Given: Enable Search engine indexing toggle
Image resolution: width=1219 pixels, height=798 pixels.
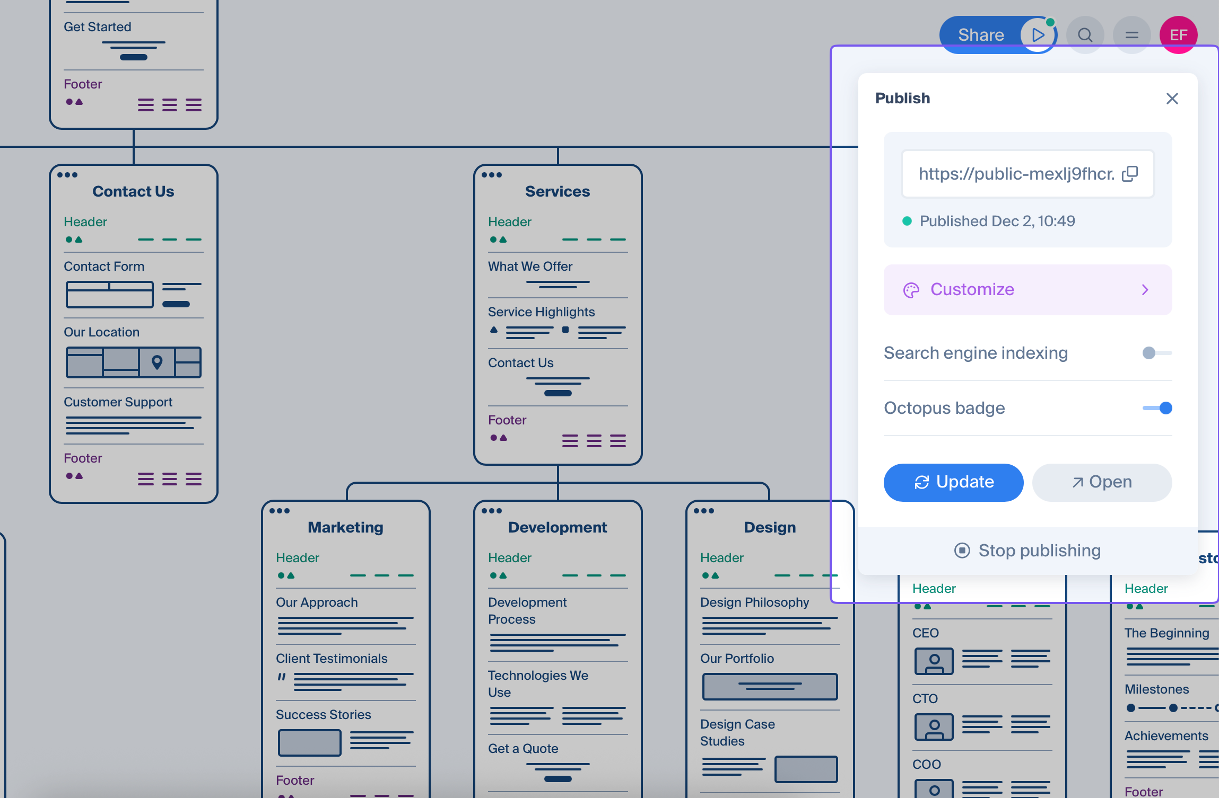Looking at the screenshot, I should pyautogui.click(x=1156, y=353).
